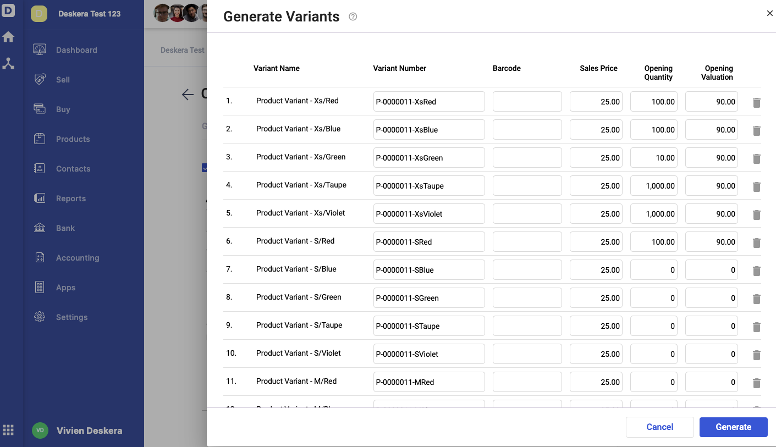Edit opening quantity for Xs/Taupe
776x447 pixels.
pos(654,186)
